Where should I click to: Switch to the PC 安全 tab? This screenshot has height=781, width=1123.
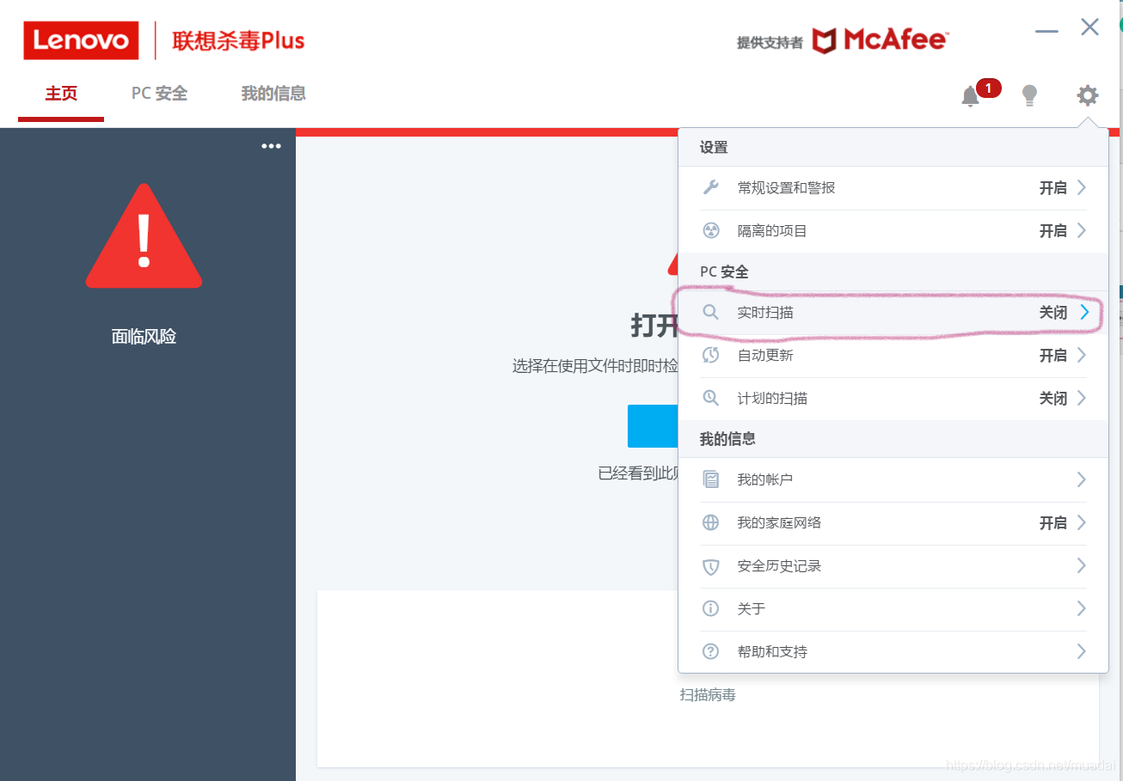[x=159, y=94]
